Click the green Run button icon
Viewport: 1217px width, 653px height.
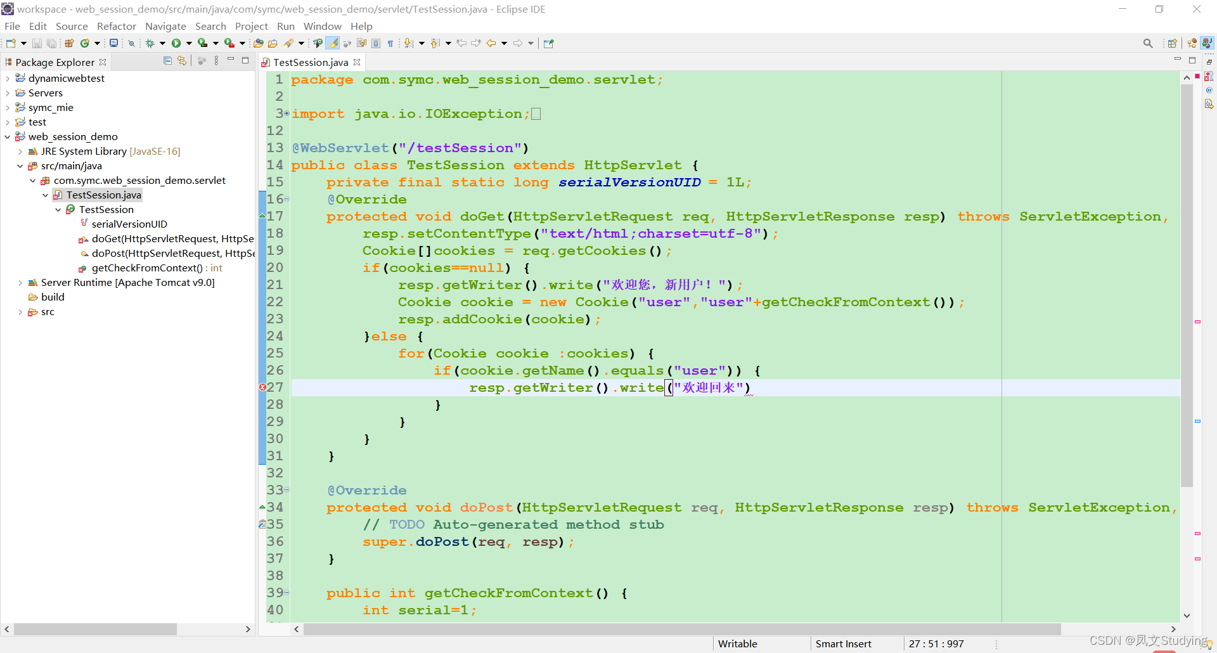click(176, 43)
